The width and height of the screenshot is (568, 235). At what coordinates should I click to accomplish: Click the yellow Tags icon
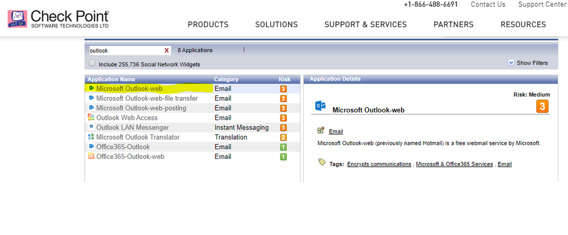[x=322, y=163]
